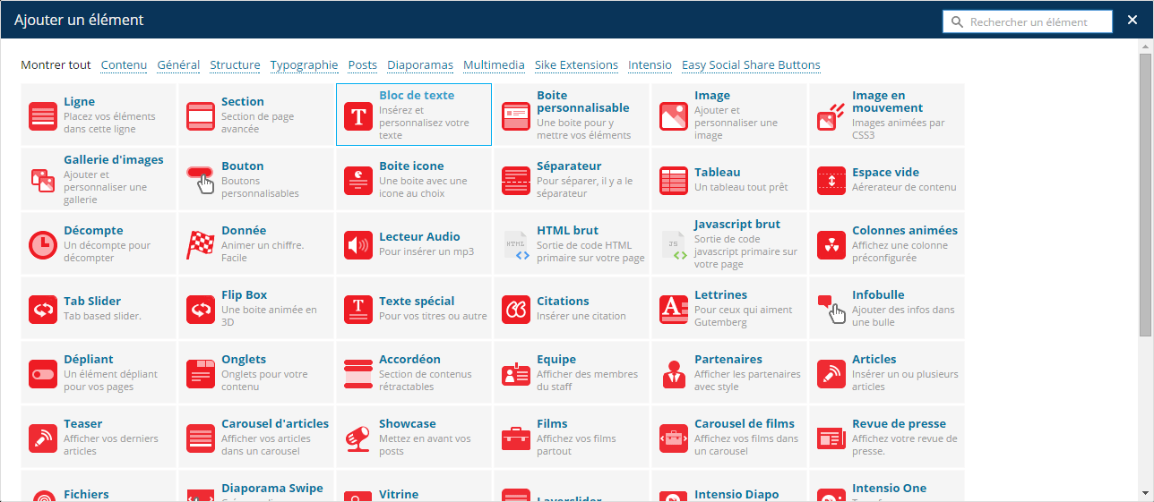Filter by Easy Social Share Buttons
This screenshot has width=1154, height=502.
tap(751, 65)
